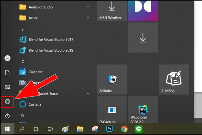Launch Snipping Tool from taskbar
Image resolution: width=202 pixels, height=135 pixels.
coord(95,129)
